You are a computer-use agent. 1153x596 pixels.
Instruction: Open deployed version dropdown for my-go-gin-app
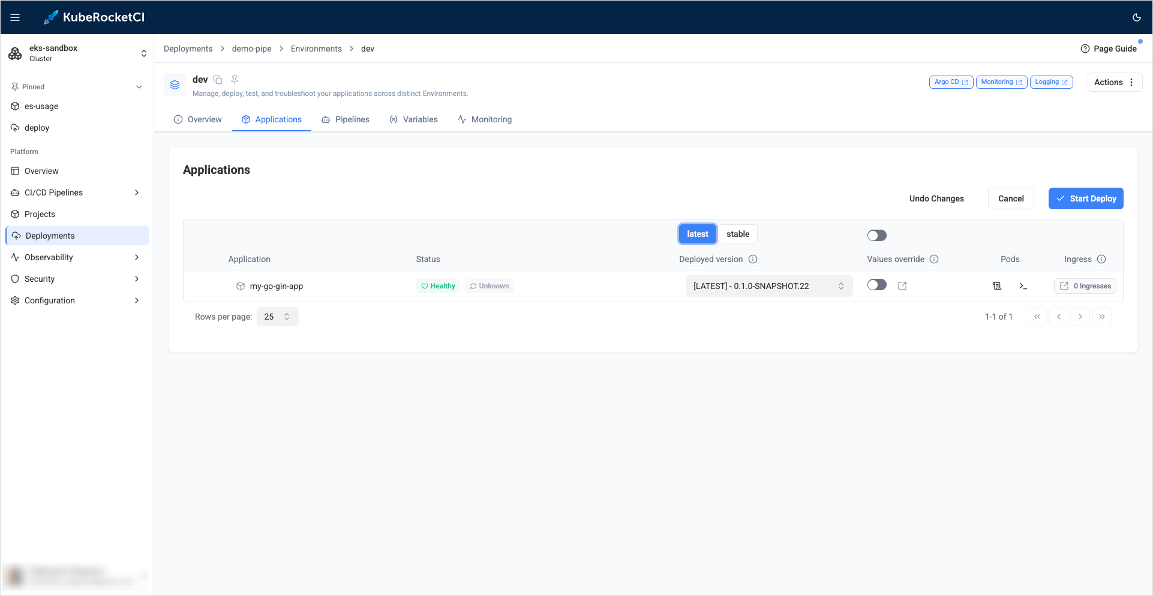tap(768, 286)
